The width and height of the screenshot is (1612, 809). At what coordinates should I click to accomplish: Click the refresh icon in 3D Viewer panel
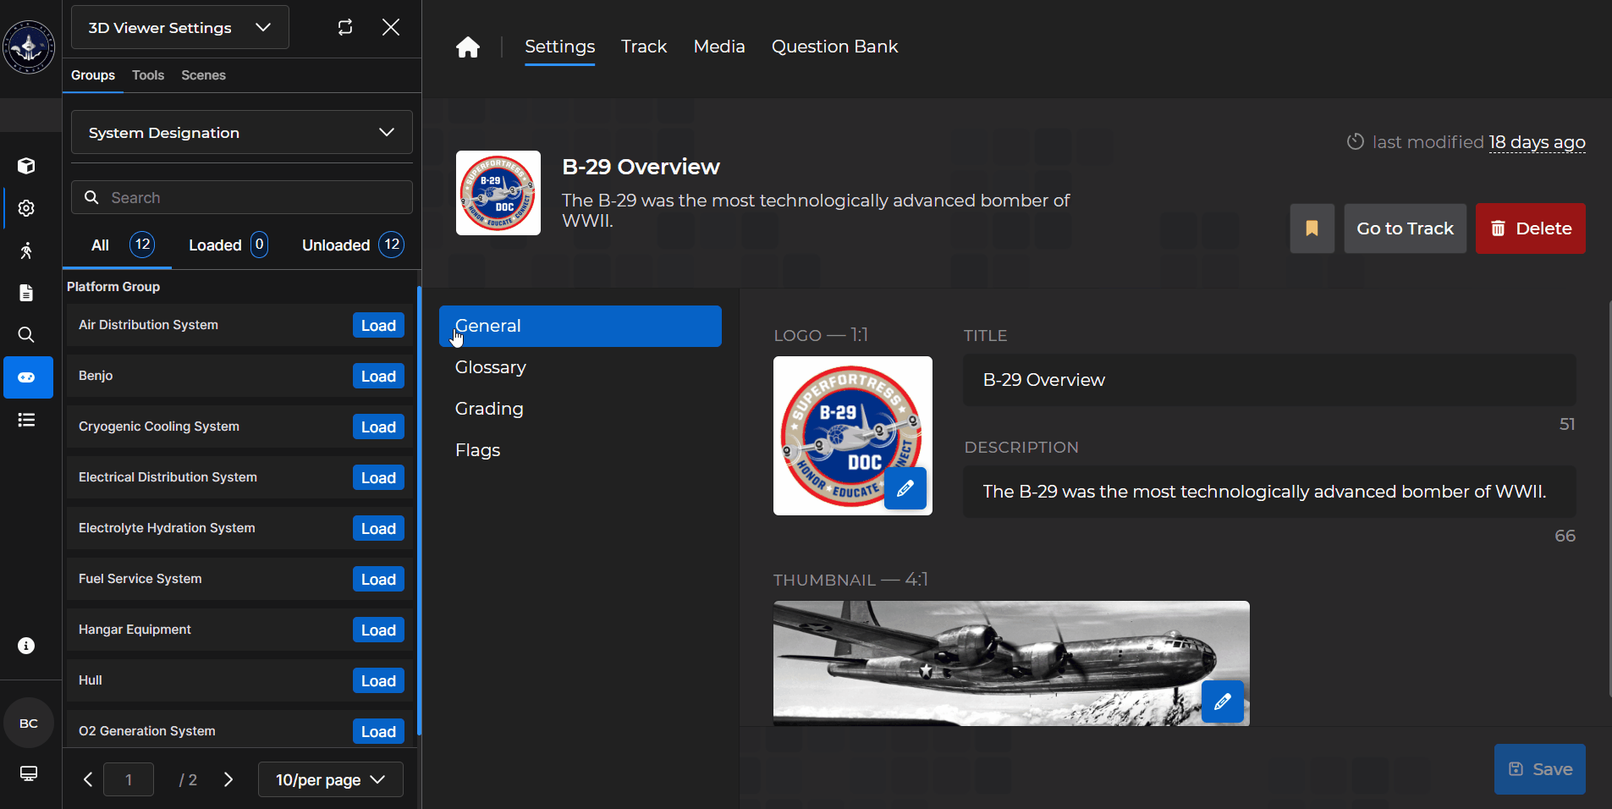tap(345, 27)
